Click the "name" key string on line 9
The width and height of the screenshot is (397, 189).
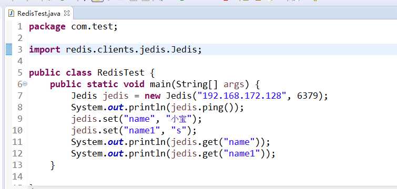coord(139,119)
